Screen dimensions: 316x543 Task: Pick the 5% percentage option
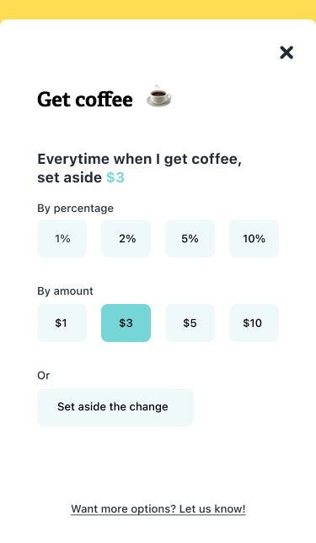[190, 239]
